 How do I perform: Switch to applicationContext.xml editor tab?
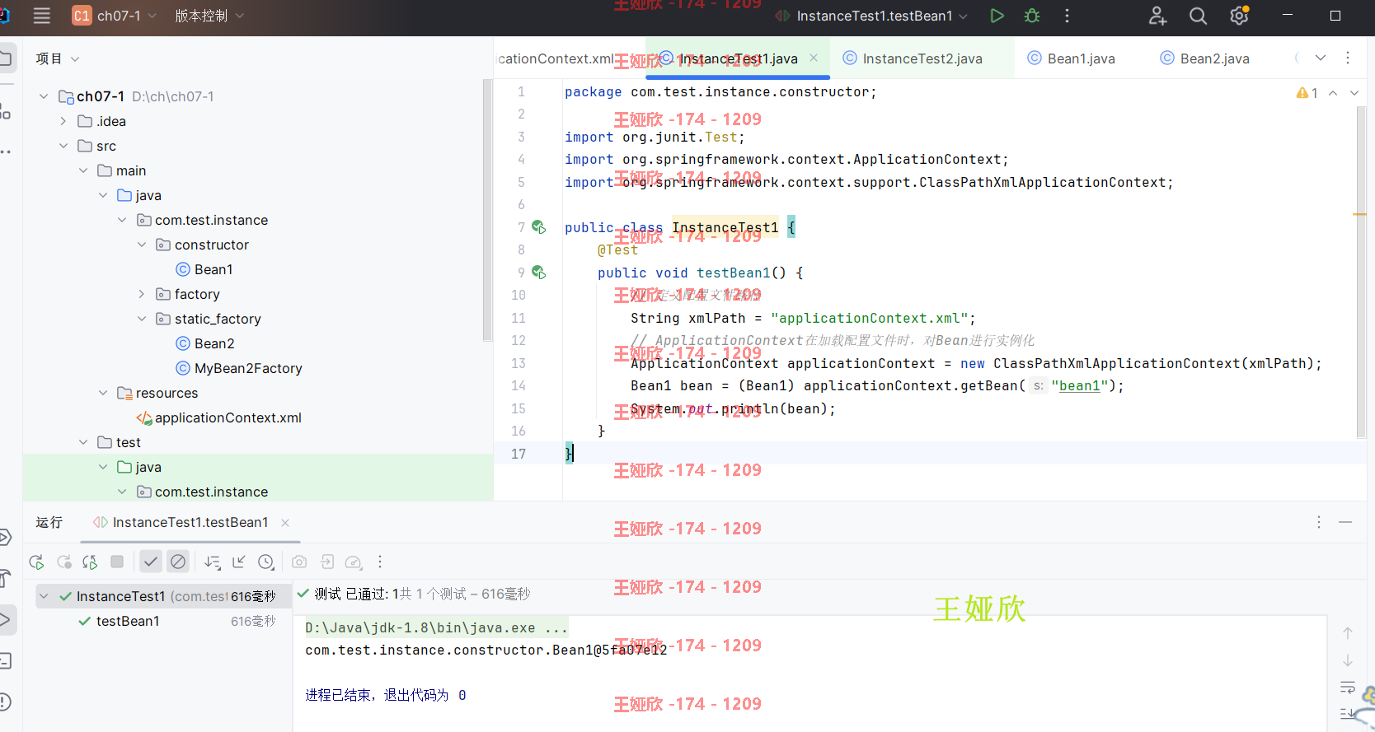point(556,58)
